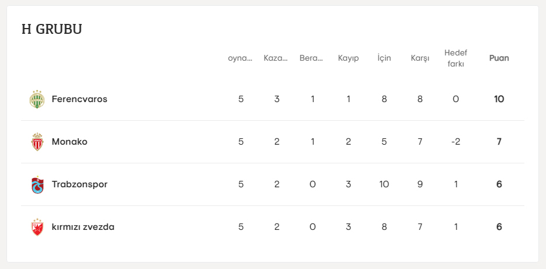Click the Kayıp column header
The height and width of the screenshot is (269, 546).
(x=348, y=58)
